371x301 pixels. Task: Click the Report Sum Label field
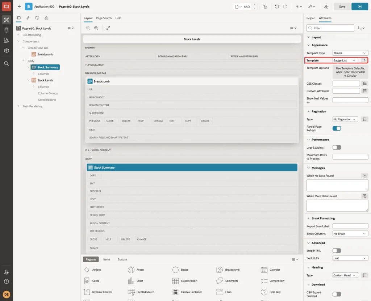coord(350,226)
